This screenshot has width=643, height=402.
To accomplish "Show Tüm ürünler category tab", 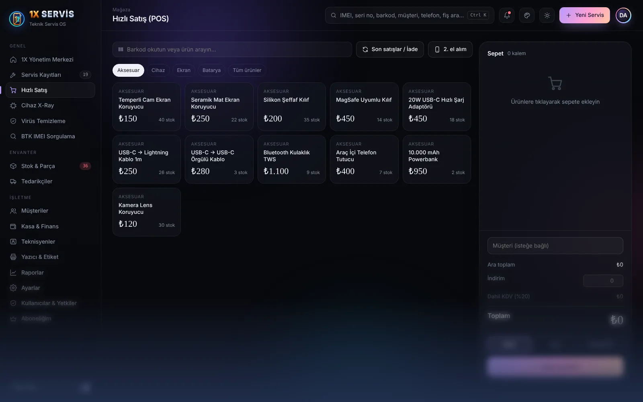I will click(247, 70).
